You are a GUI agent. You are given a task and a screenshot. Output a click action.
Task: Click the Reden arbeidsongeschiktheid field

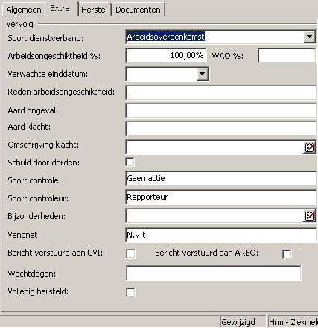click(x=220, y=92)
